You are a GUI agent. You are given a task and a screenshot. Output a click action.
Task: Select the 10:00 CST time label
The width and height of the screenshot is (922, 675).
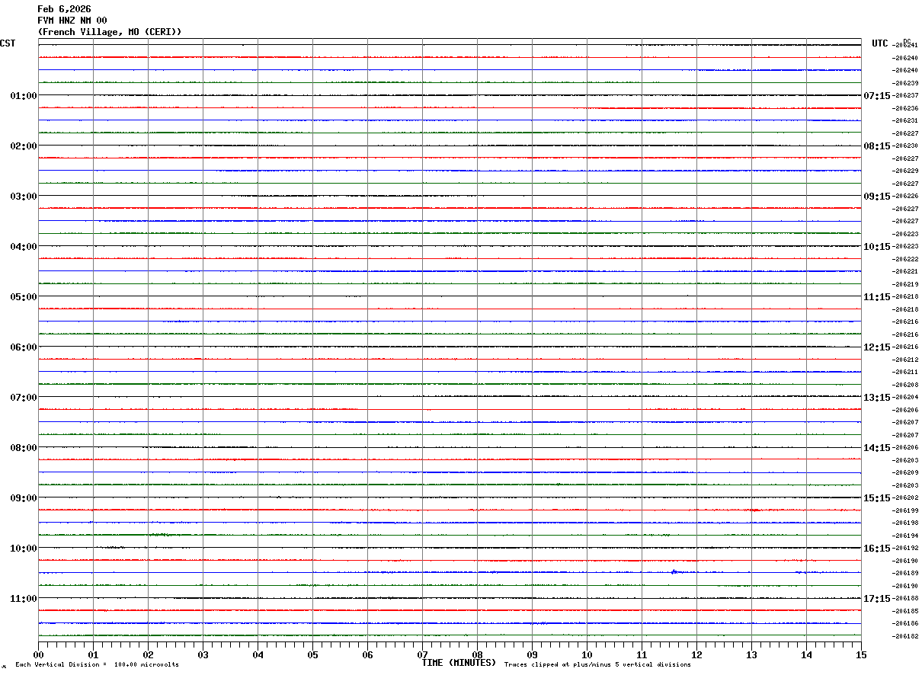[x=24, y=548]
